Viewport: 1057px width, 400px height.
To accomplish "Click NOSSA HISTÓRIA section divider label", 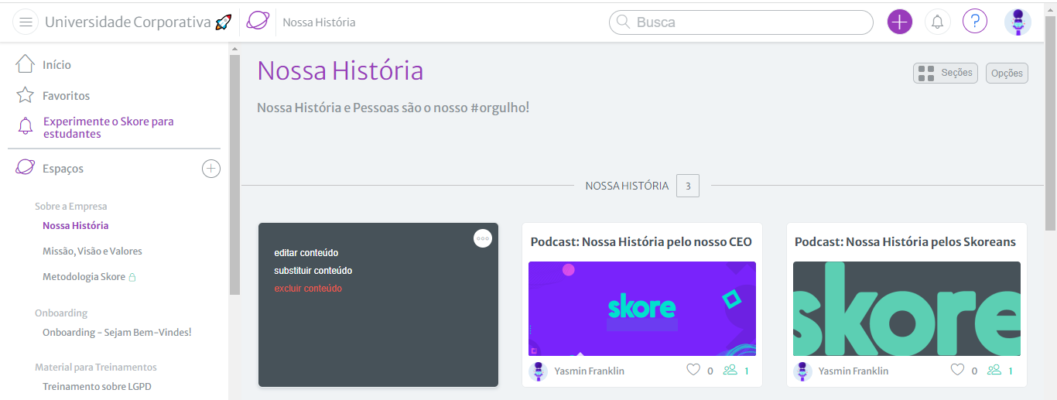I will [x=627, y=186].
